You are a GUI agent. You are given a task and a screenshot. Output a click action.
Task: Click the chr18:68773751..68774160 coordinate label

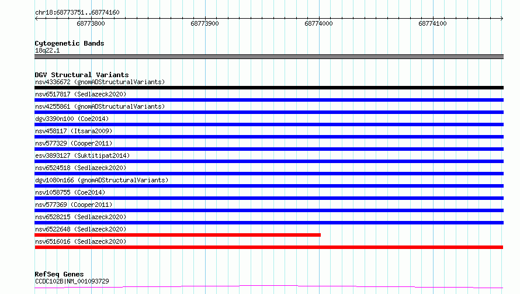77,12
